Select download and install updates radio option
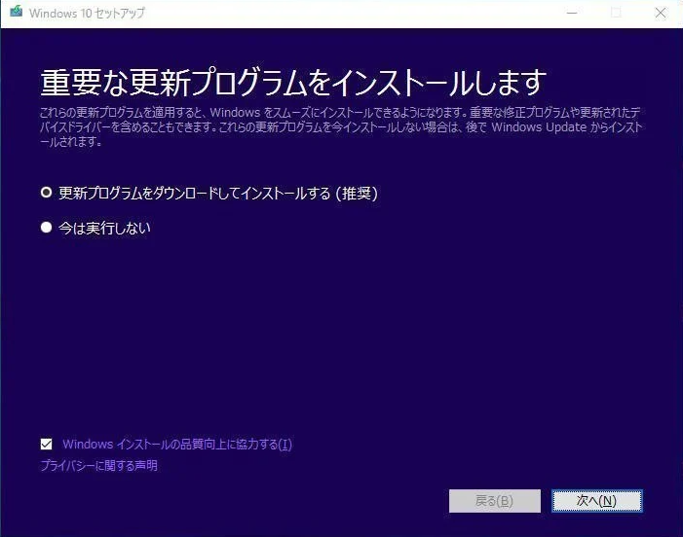The image size is (683, 537). pos(46,193)
